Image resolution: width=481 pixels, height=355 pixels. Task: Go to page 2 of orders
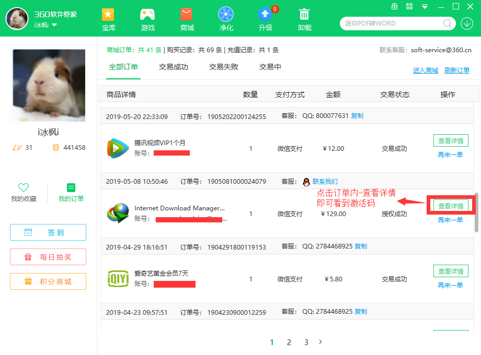pos(289,342)
